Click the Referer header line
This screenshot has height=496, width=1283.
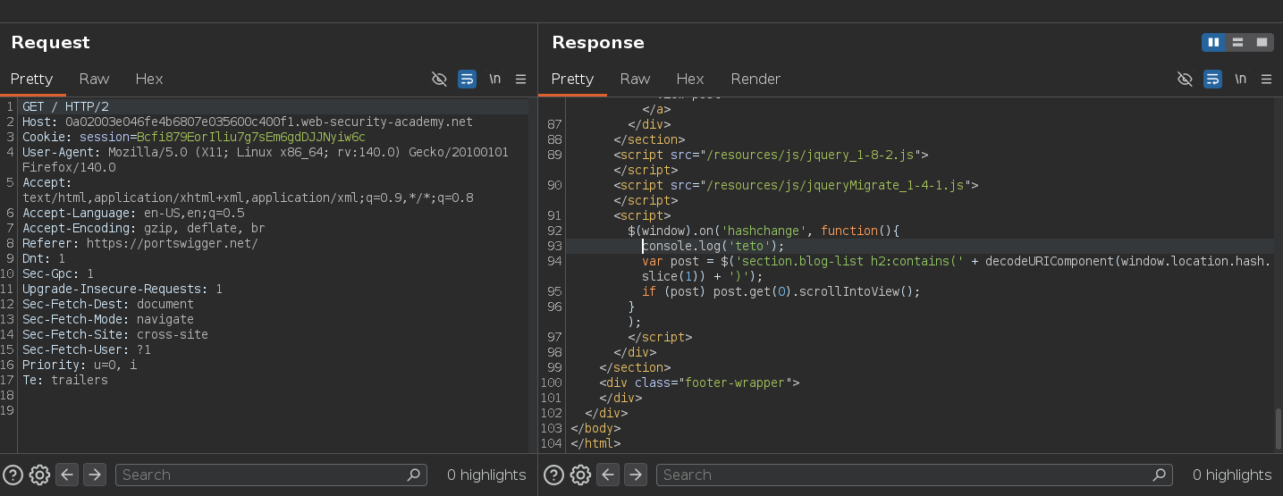140,243
